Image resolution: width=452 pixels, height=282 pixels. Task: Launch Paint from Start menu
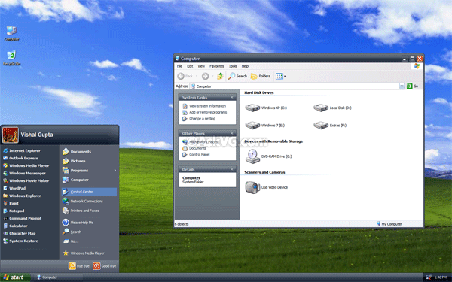11,203
